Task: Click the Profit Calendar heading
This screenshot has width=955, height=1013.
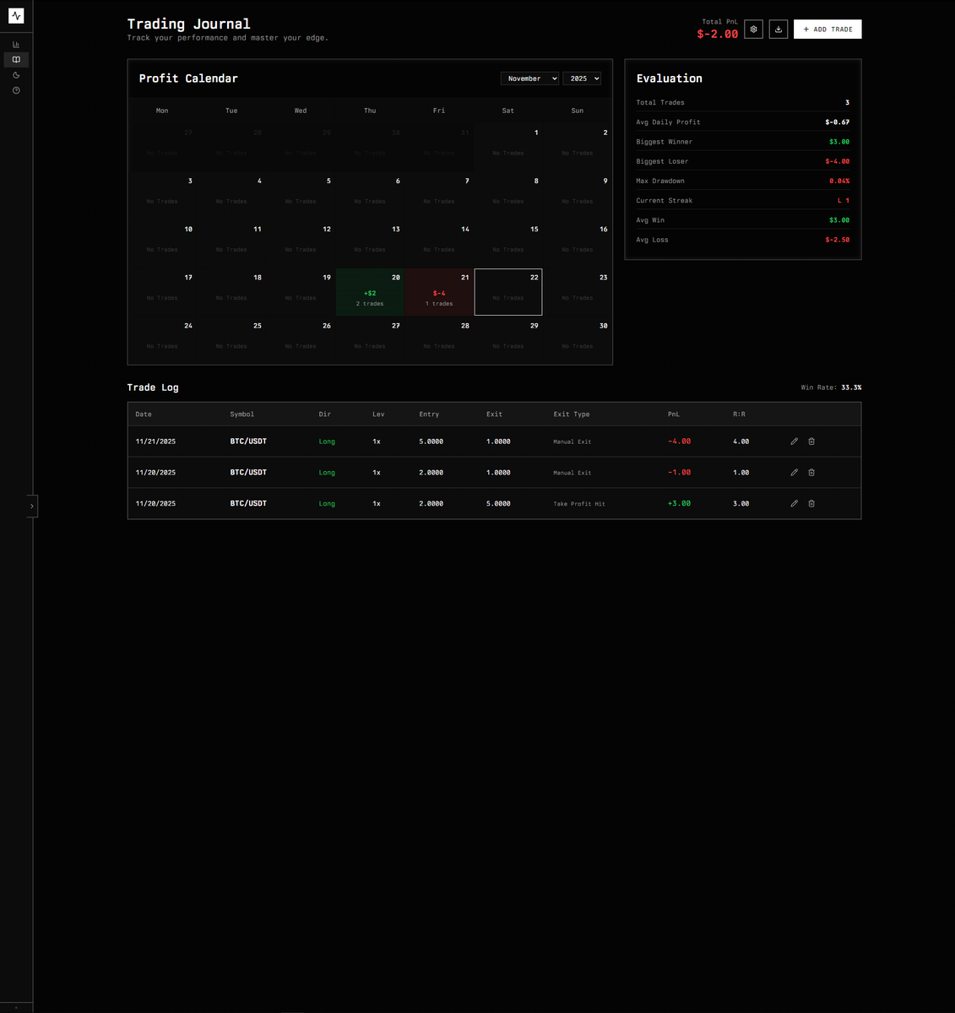Action: (188, 79)
